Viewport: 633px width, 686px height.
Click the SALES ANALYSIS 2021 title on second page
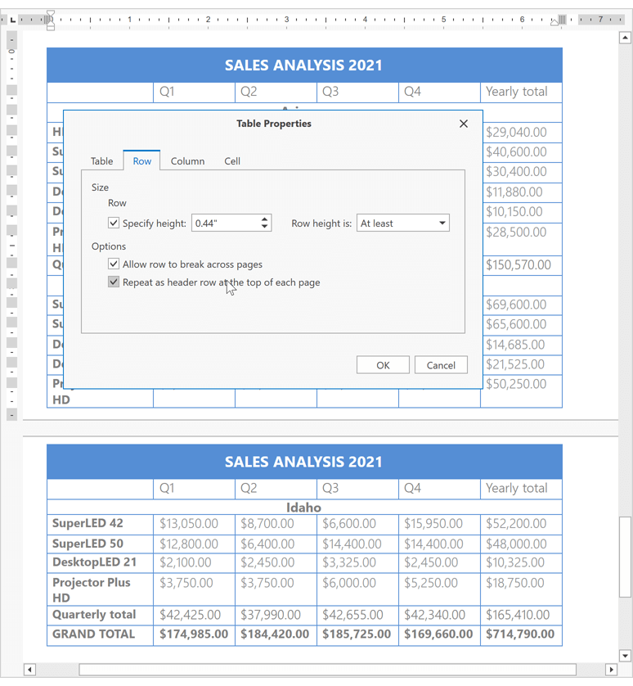click(303, 462)
